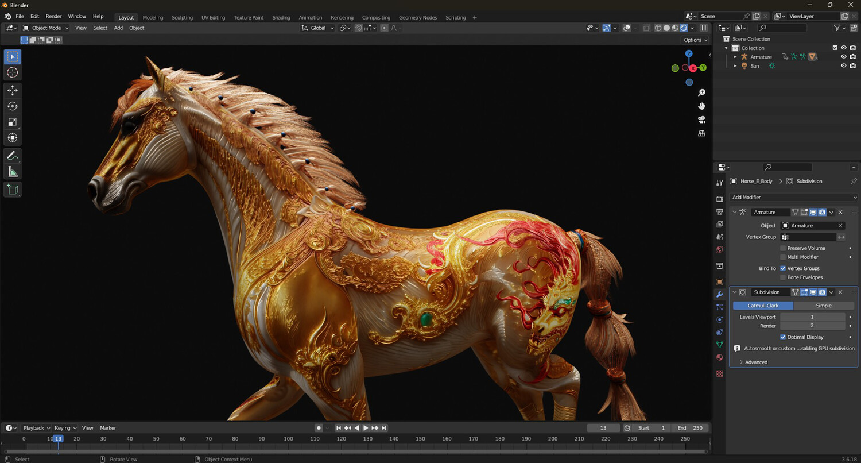Open the Object Mode dropdown
The width and height of the screenshot is (861, 463).
[46, 28]
